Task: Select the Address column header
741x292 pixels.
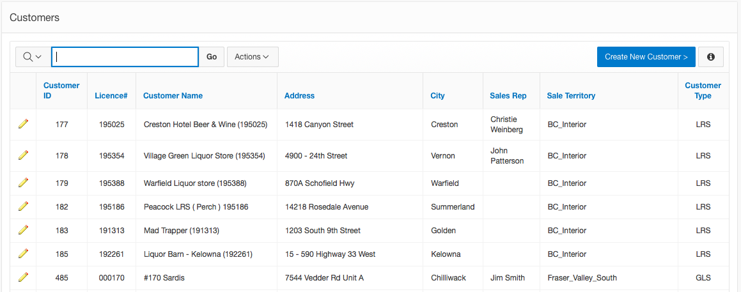Action: click(299, 96)
